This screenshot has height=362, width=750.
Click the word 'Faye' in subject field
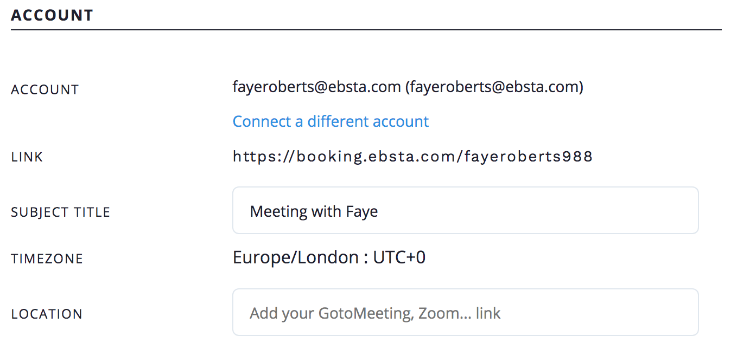(x=361, y=211)
